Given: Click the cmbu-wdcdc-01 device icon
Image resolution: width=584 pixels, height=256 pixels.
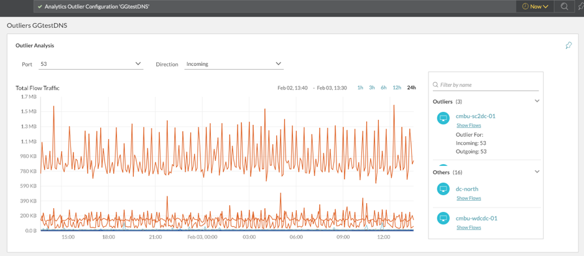Looking at the screenshot, I should (x=443, y=218).
